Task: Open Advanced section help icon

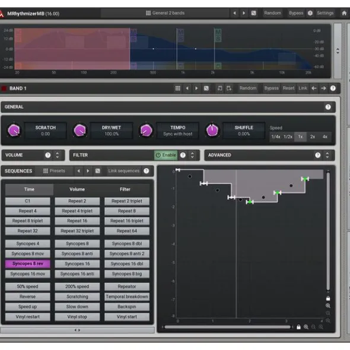Action: [317, 155]
